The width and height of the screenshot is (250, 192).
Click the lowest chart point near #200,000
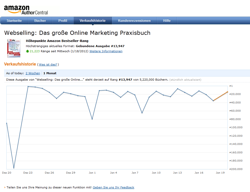point(14,168)
